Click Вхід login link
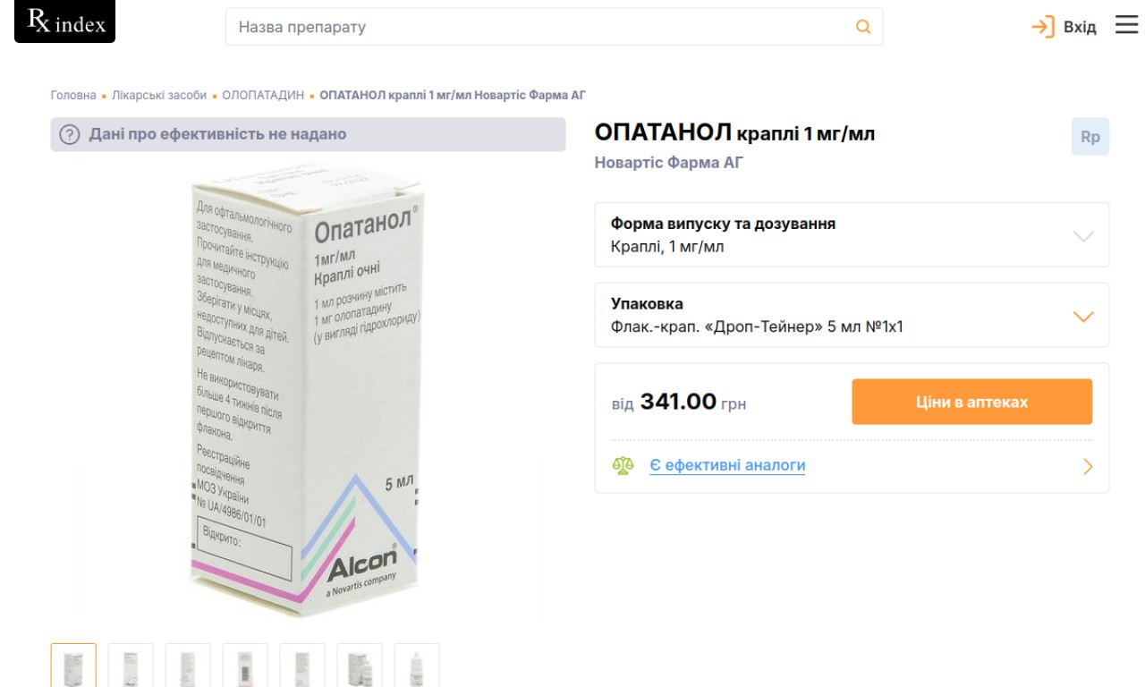The image size is (1145, 687). [x=1080, y=27]
